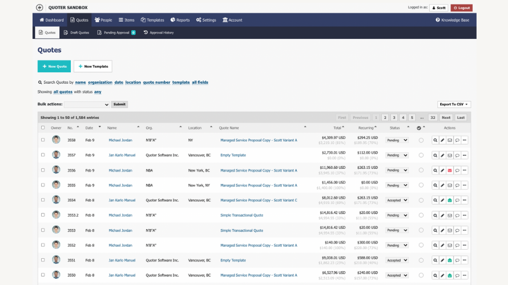Click the Quoter Sandbox logo icon

coord(39,7)
